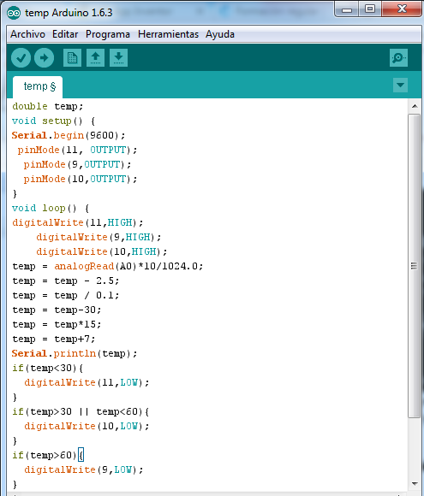Click the editor scrollbar up arrow

pyautogui.click(x=415, y=106)
